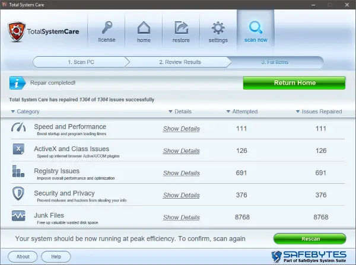Click the Repair completed! message
The width and height of the screenshot is (356, 265).
(53, 83)
